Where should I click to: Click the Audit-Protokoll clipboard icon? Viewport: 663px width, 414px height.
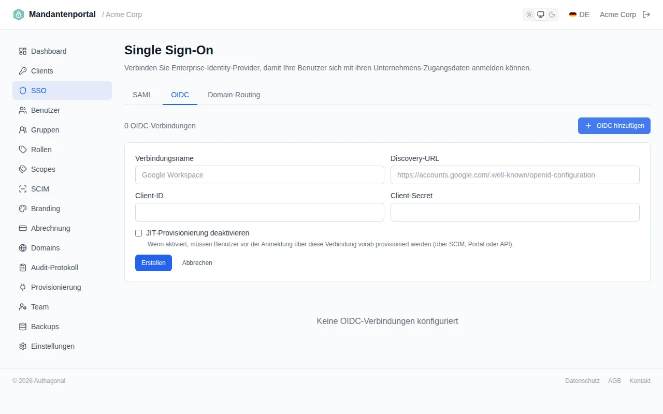[23, 268]
